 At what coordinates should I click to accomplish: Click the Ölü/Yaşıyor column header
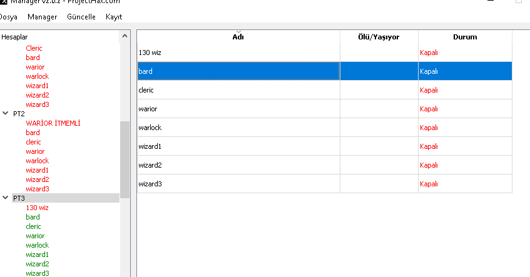(379, 37)
